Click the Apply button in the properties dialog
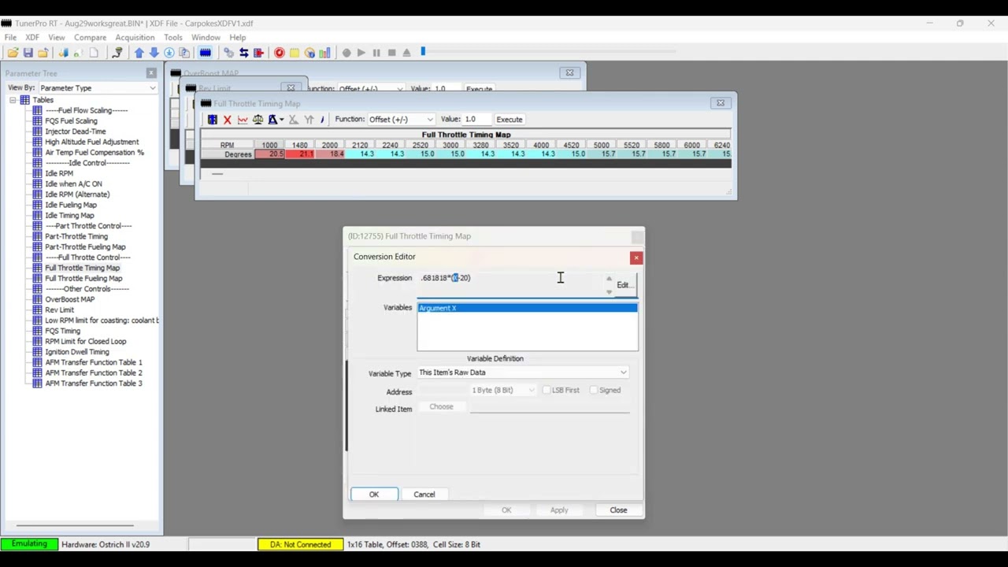1008x567 pixels. click(x=559, y=510)
